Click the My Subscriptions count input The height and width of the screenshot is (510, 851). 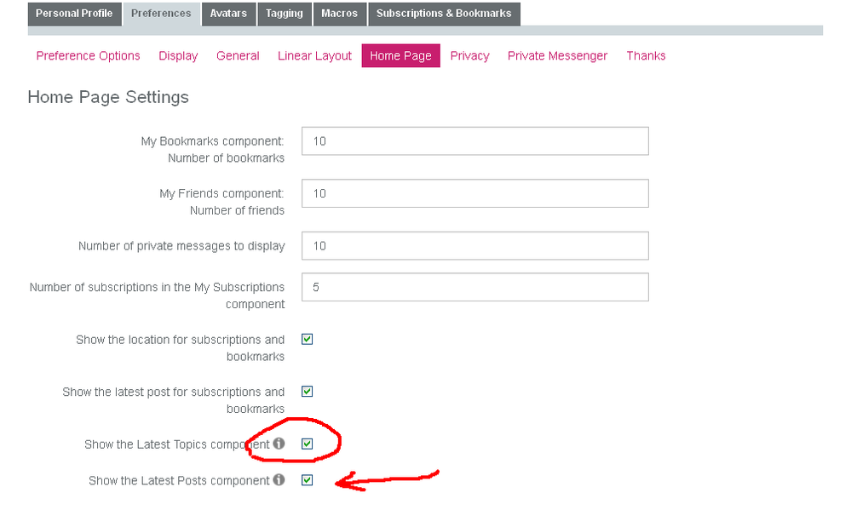click(x=474, y=287)
